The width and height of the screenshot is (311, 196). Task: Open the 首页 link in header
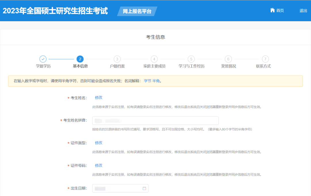coord(280,10)
